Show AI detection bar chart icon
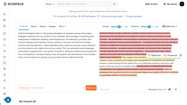The height and width of the screenshot is (105, 187). tap(170, 89)
